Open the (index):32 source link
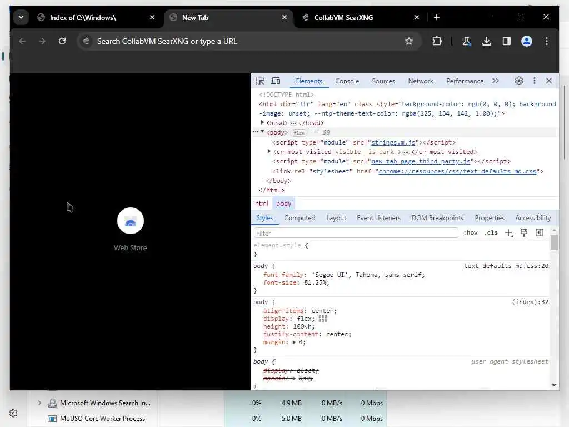569x427 pixels. [x=530, y=302]
